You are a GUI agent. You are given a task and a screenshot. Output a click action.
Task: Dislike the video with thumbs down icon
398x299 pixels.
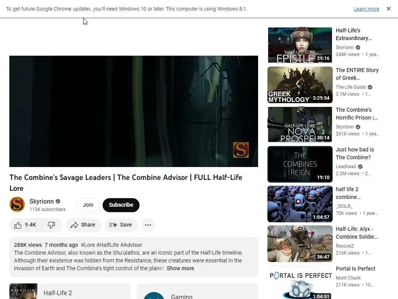[52, 225]
